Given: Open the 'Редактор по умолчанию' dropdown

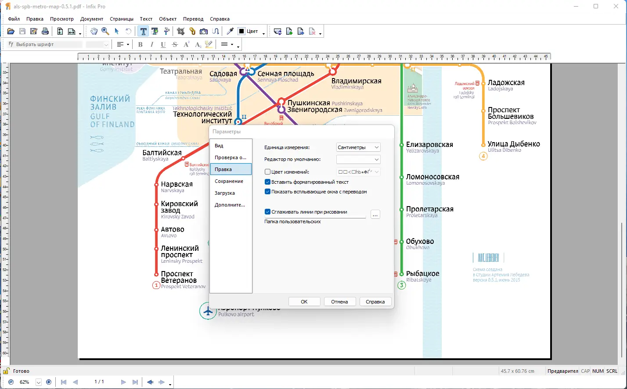Looking at the screenshot, I should coord(358,160).
